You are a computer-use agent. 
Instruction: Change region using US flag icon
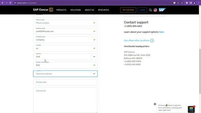(x=155, y=10)
